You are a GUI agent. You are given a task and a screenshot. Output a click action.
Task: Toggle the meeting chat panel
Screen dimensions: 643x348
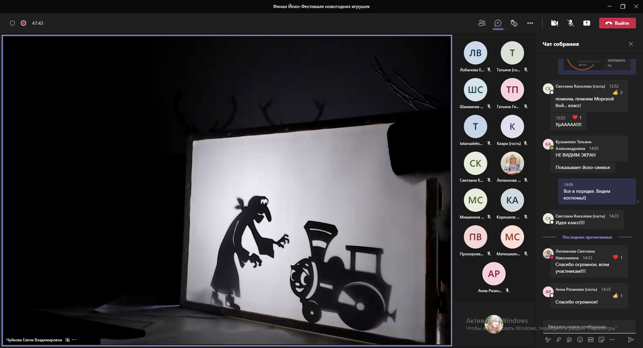pyautogui.click(x=498, y=23)
